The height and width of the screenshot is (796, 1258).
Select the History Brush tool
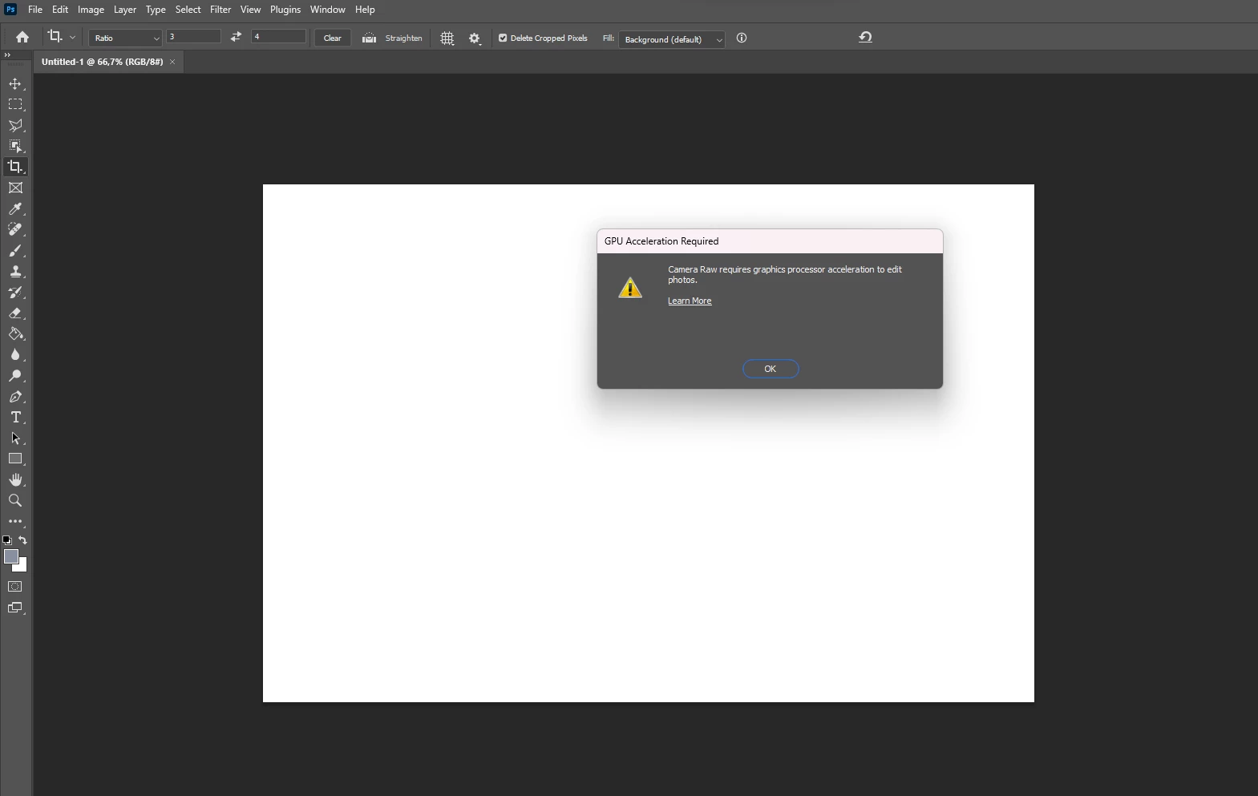(15, 293)
